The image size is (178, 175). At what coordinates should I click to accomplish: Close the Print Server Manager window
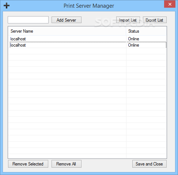170,4
